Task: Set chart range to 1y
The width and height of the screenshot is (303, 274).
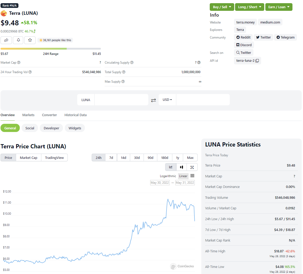Action: tap(178, 158)
